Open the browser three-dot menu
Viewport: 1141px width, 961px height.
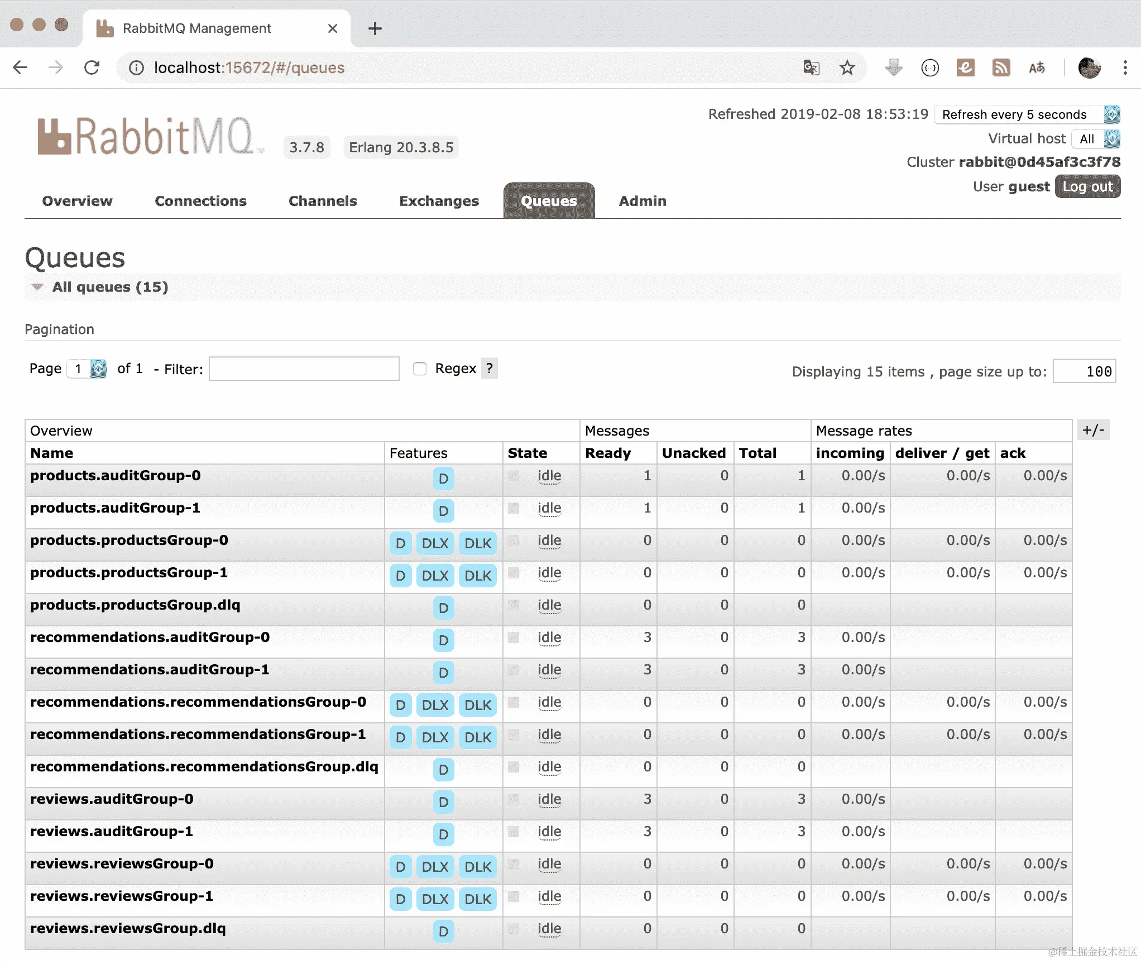click(x=1125, y=67)
